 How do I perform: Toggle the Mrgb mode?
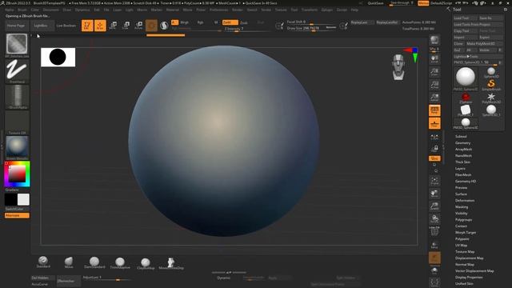click(185, 22)
